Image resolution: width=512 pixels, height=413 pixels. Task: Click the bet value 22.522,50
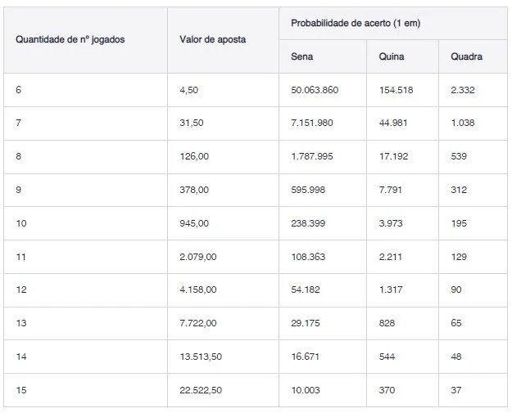coord(201,390)
